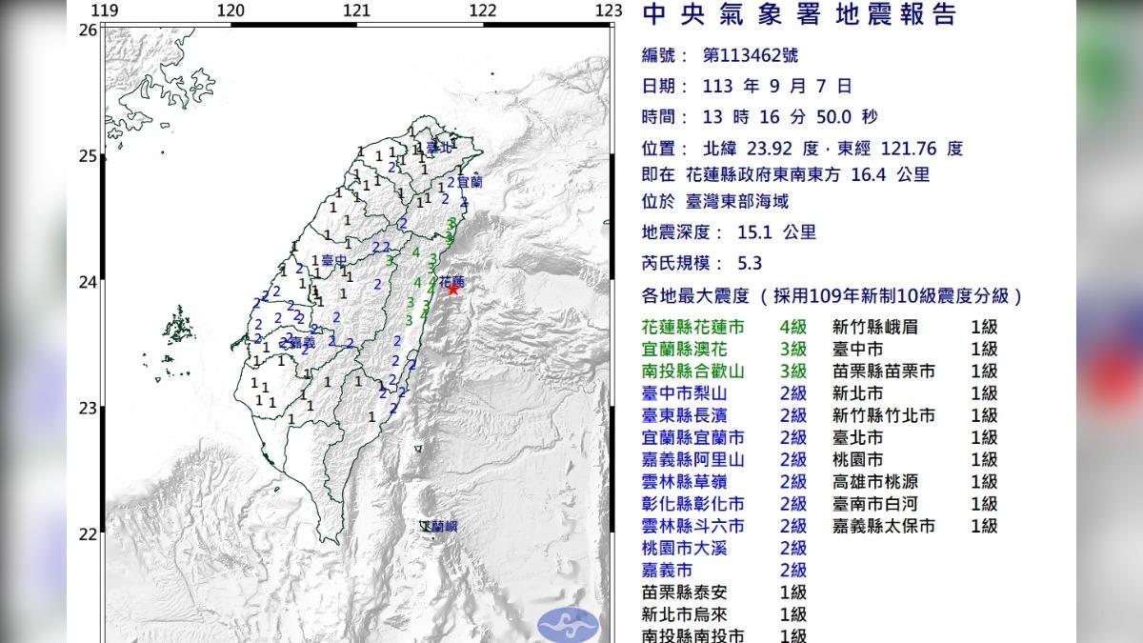Click the 地震深度 field label
The width and height of the screenshot is (1143, 643).
[x=684, y=232]
